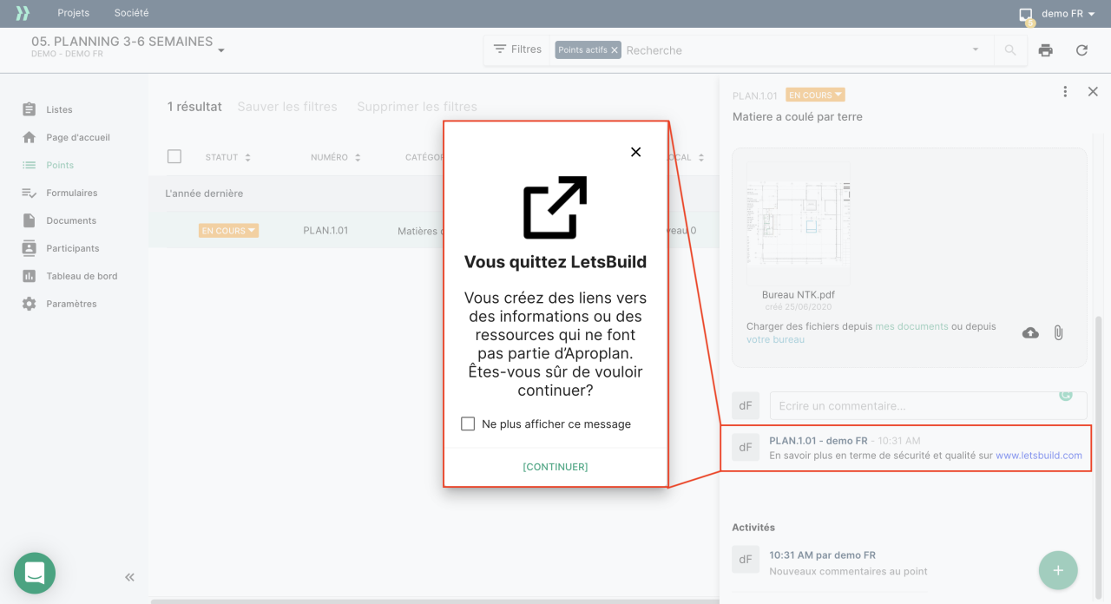Open the EN COURS status dropdown in the point panel
Viewport: 1111px width, 604px height.
tap(815, 95)
